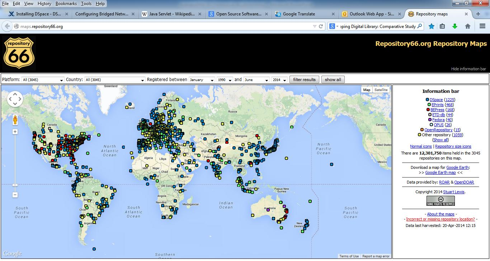Go to the Firefox home page icon
Image resolution: width=490 pixels, height=261 pixels.
click(x=468, y=26)
